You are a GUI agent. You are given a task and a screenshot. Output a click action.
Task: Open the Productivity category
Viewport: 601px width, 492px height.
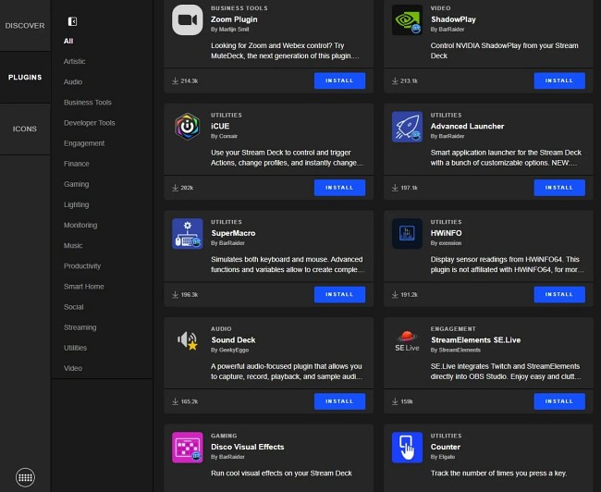[82, 266]
